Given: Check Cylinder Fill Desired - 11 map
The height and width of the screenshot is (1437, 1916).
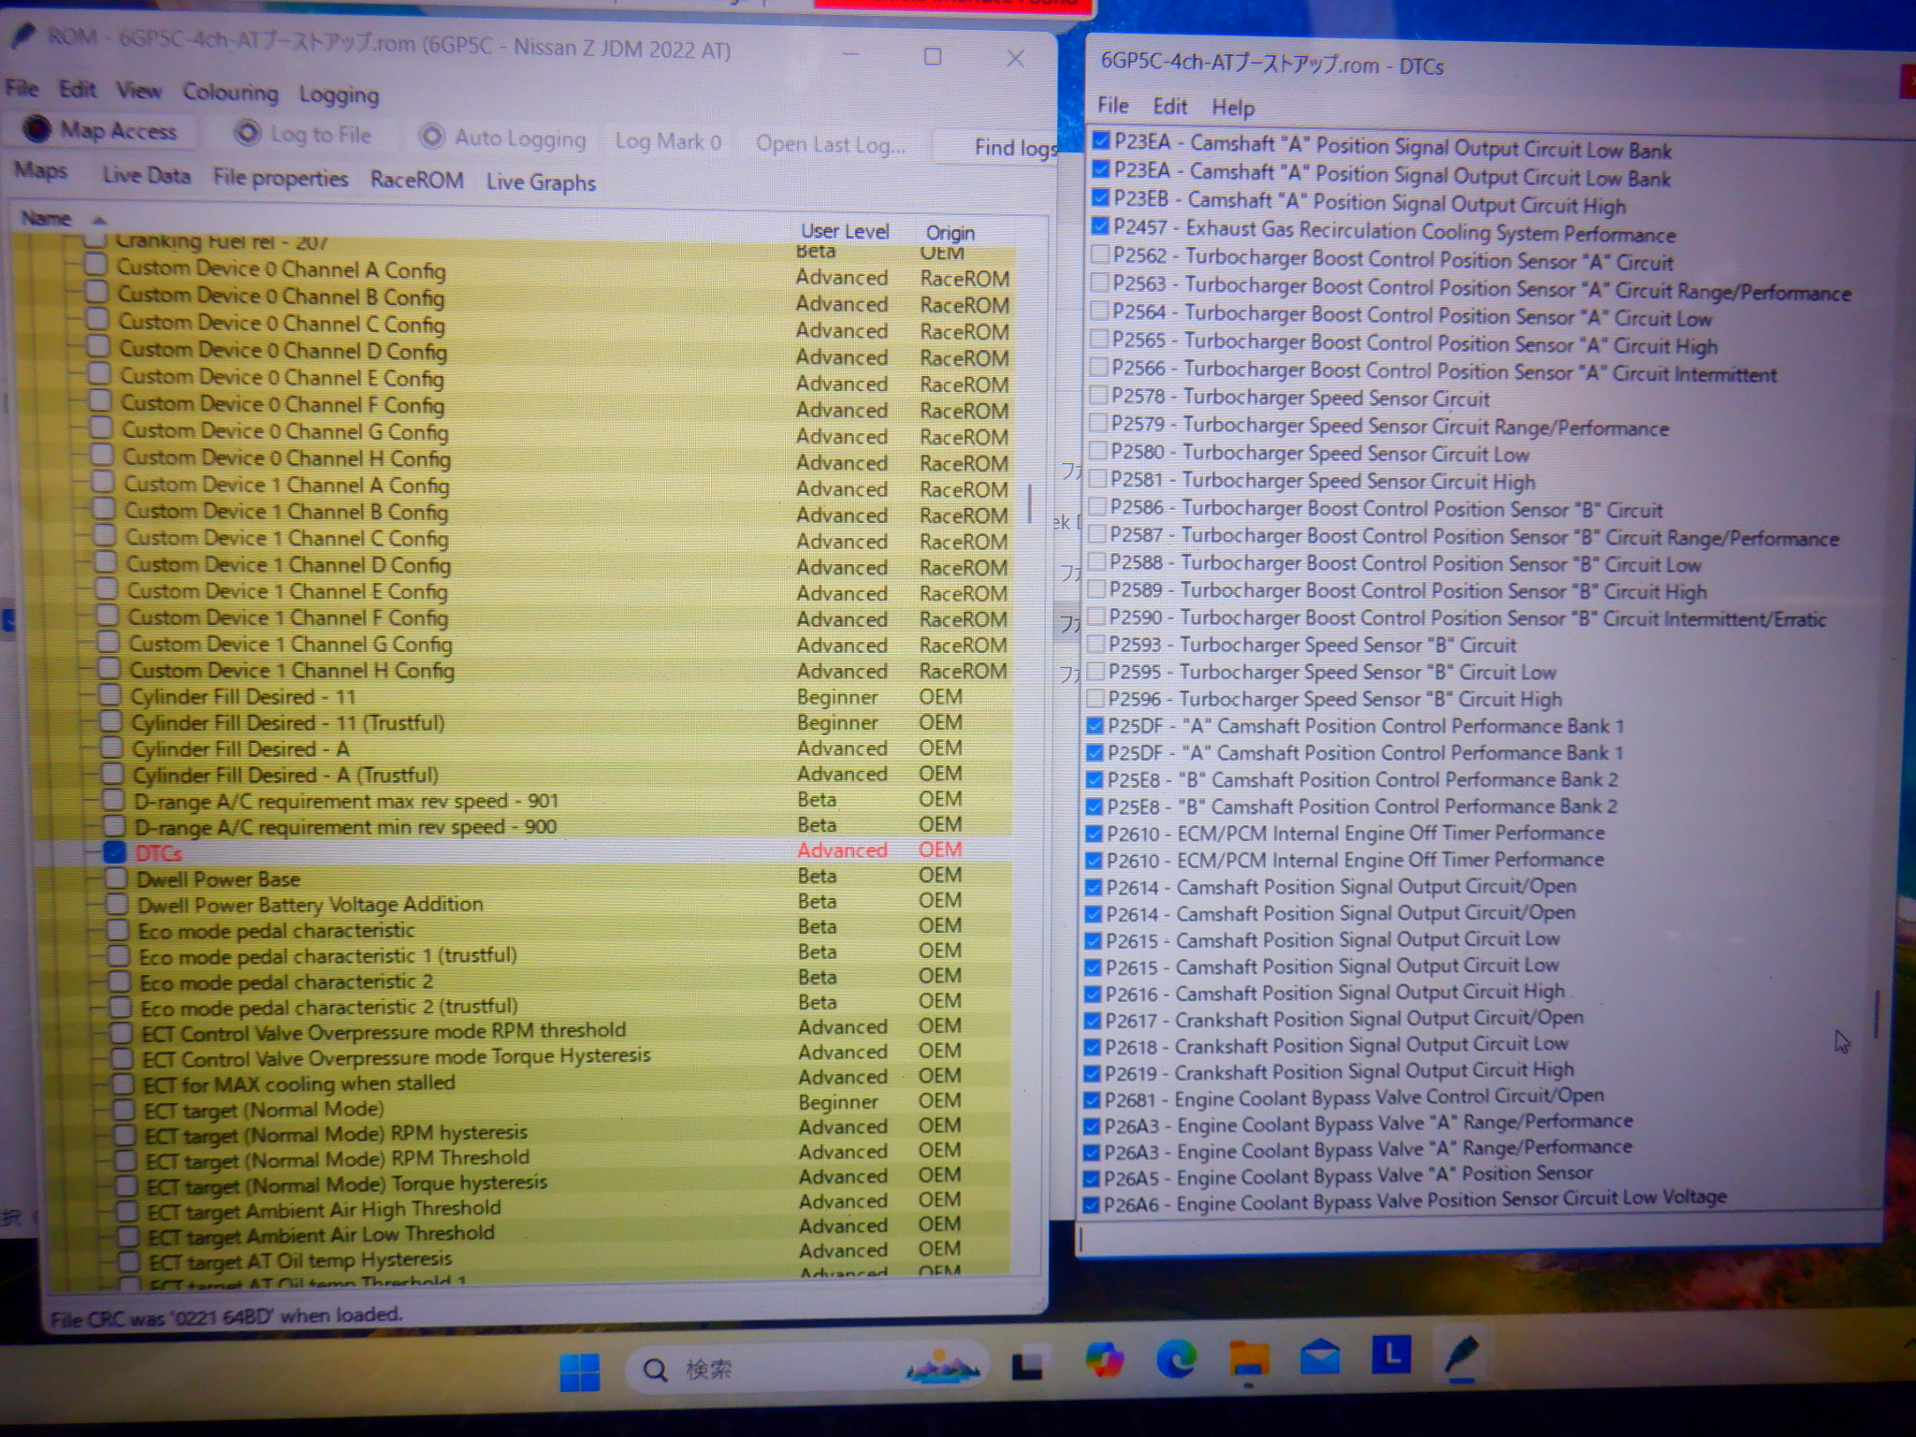Looking at the screenshot, I should pyautogui.click(x=109, y=695).
